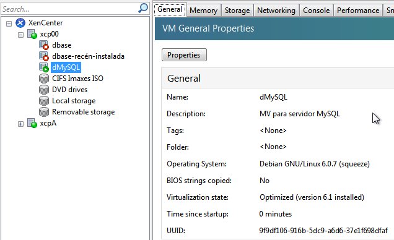The image size is (394, 240).
Task: Select the xcpA server
Action: 48,123
